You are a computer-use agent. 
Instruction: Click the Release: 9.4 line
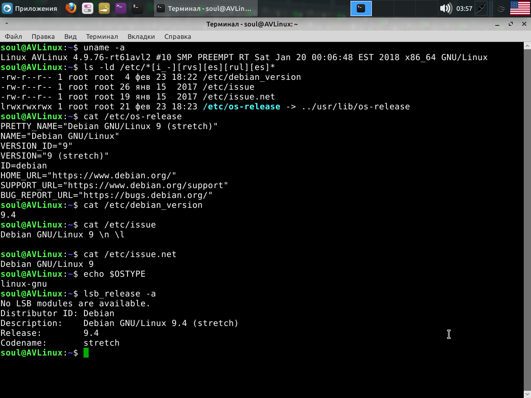click(x=49, y=333)
